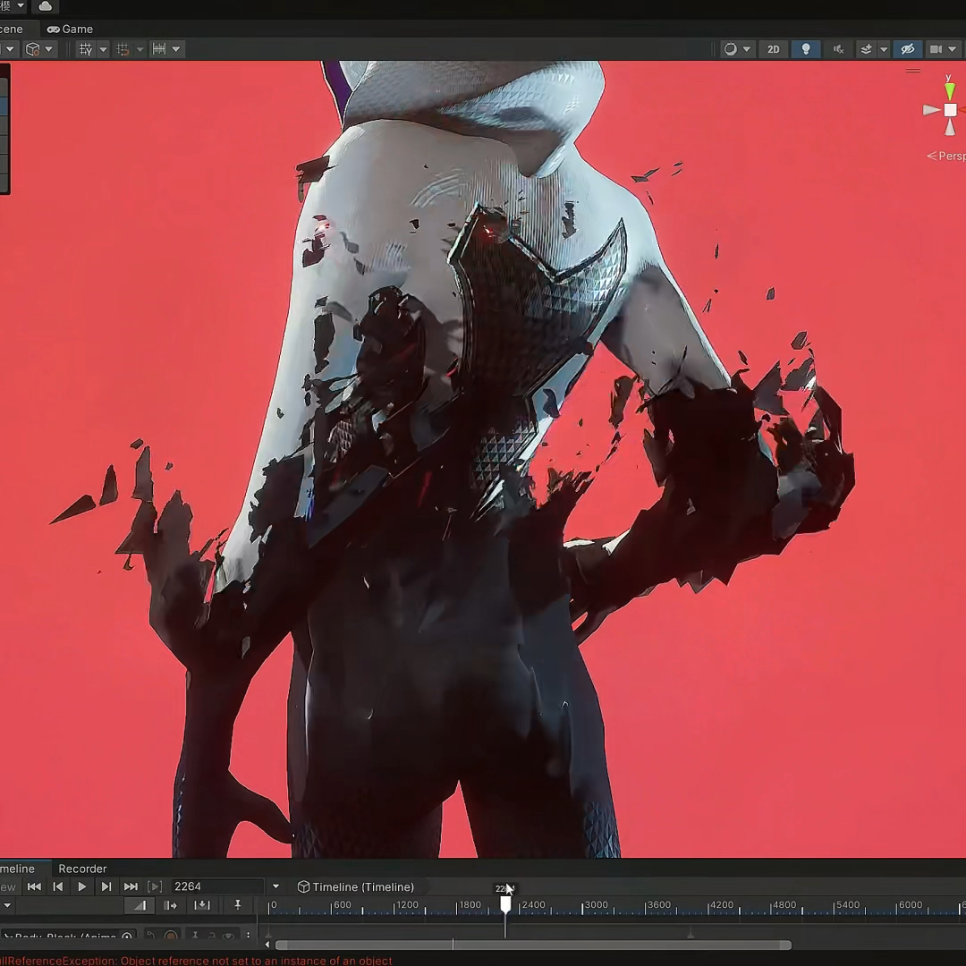The image size is (966, 966).
Task: Toggle 2D view mode in Scene
Action: point(773,49)
